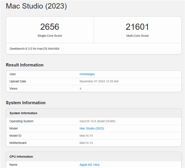Open the Mac Studio (2023) model link
The image size is (185, 168).
pyautogui.click(x=92, y=128)
